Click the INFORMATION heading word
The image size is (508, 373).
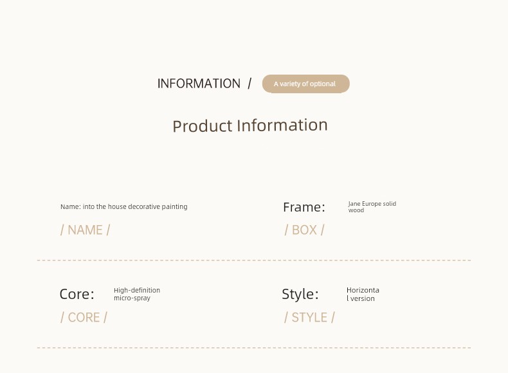pos(199,84)
